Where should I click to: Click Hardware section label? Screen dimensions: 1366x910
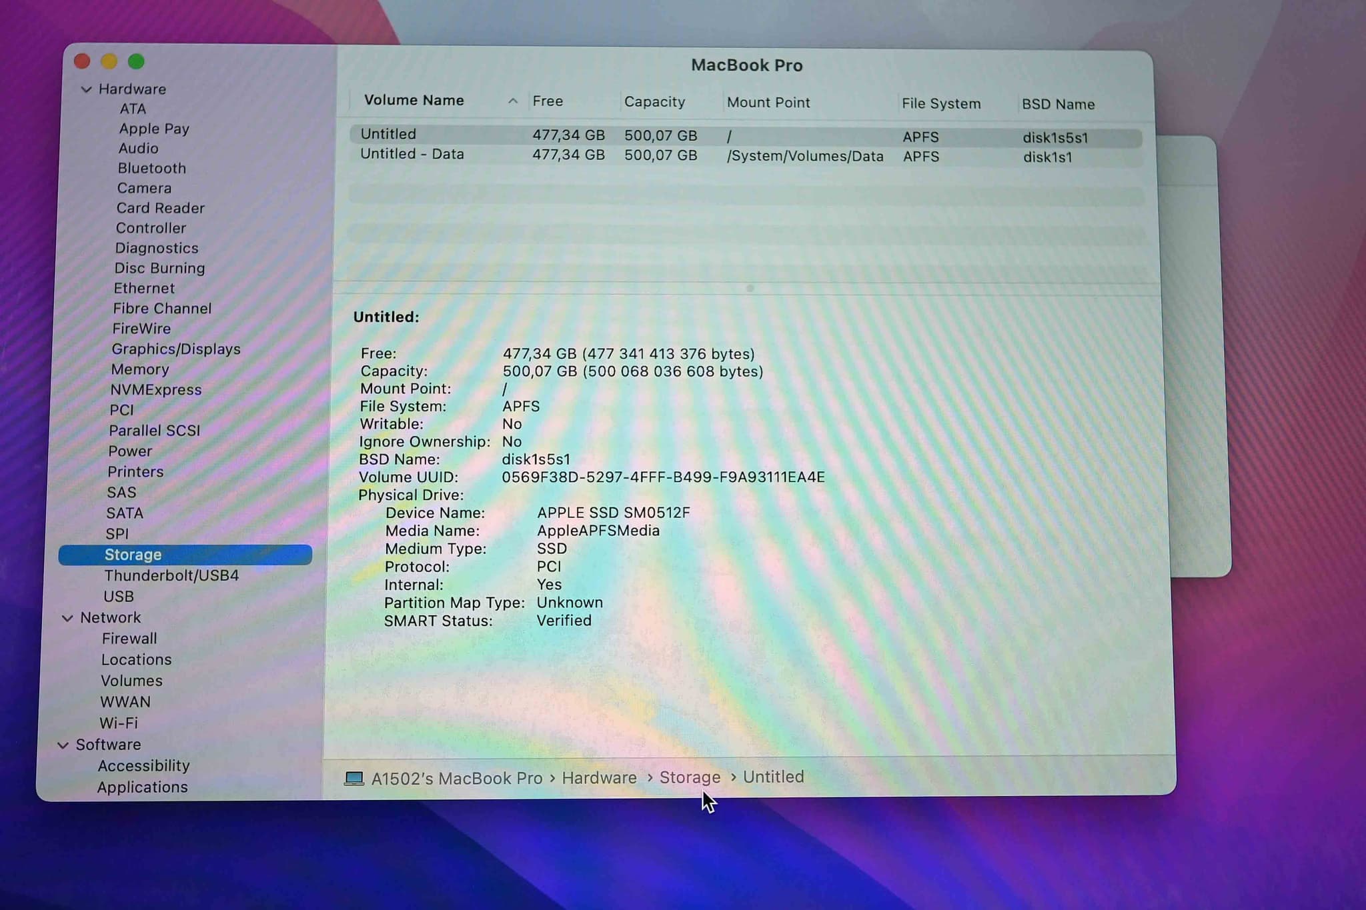click(x=132, y=89)
